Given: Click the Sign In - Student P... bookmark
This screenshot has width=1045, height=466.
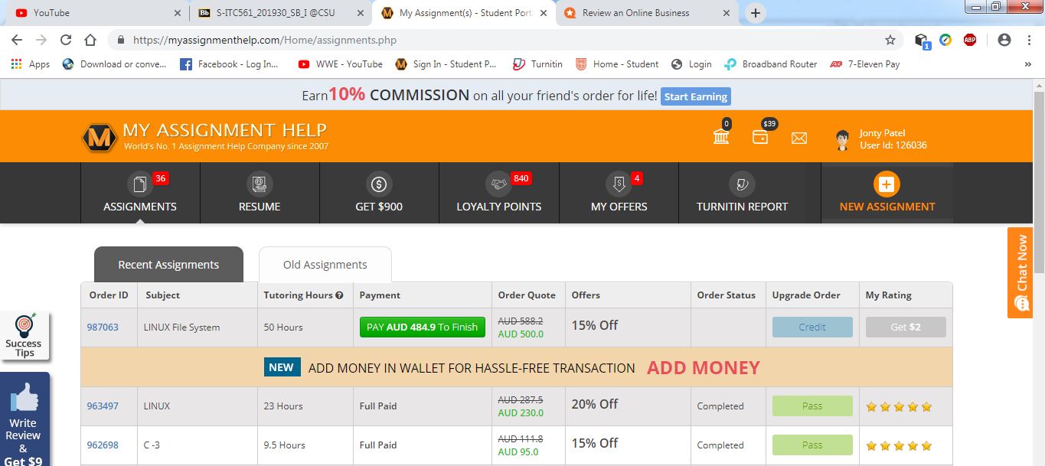Looking at the screenshot, I should pos(446,64).
